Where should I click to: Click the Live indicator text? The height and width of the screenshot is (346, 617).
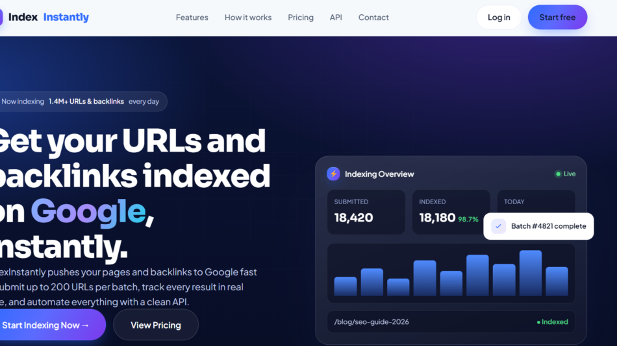[x=570, y=174]
